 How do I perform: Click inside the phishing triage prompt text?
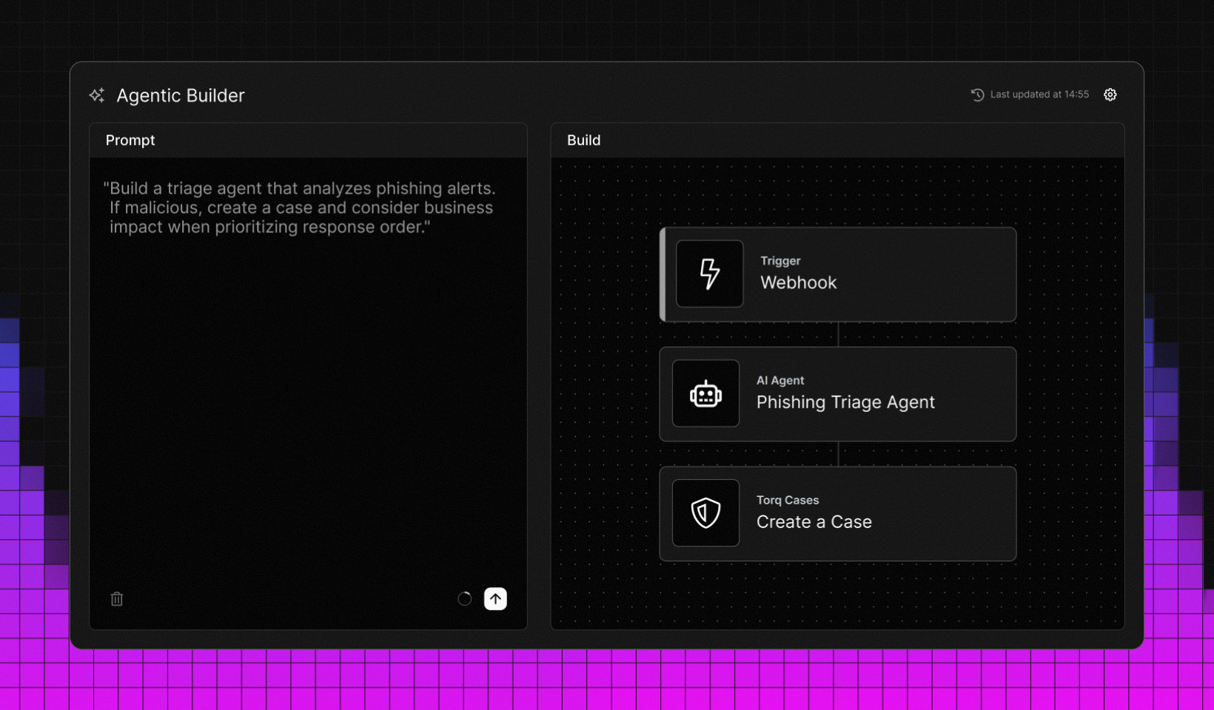click(300, 208)
